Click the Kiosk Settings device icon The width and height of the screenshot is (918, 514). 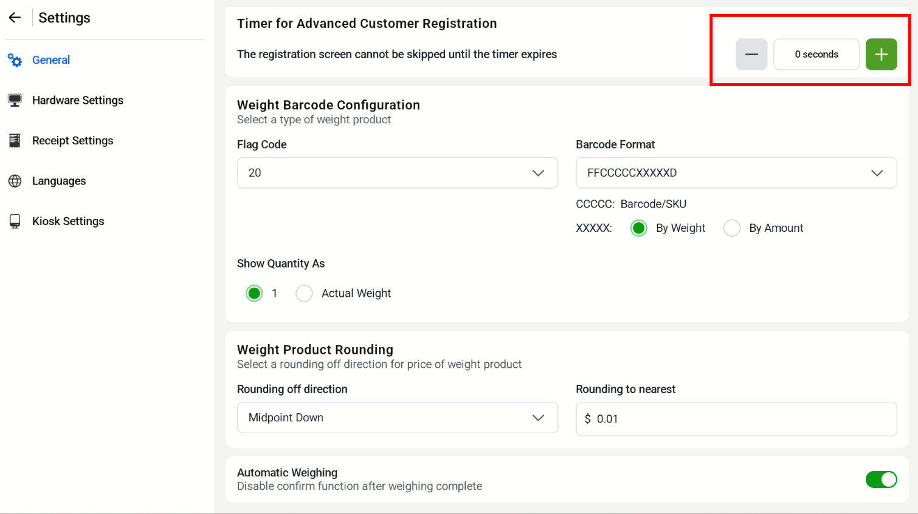[15, 221]
